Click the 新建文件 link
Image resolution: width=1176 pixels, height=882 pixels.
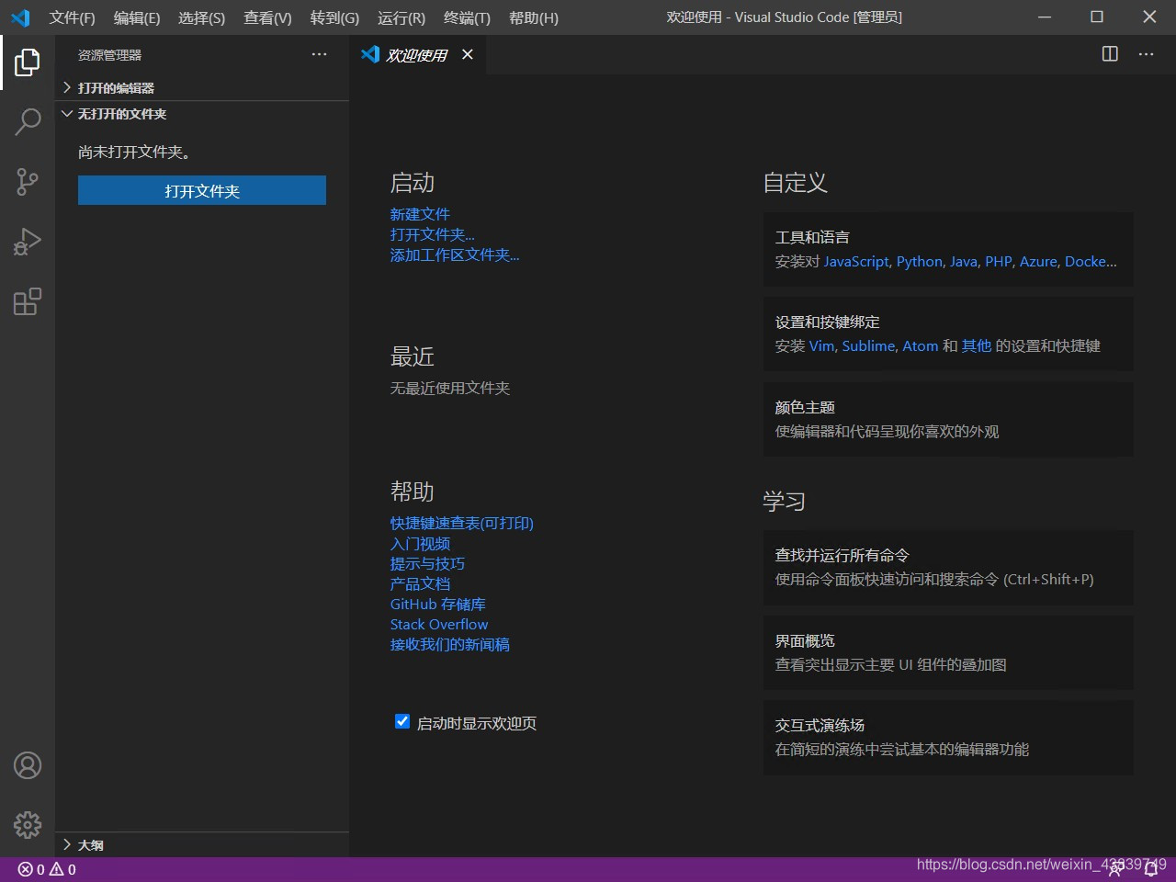tap(420, 214)
